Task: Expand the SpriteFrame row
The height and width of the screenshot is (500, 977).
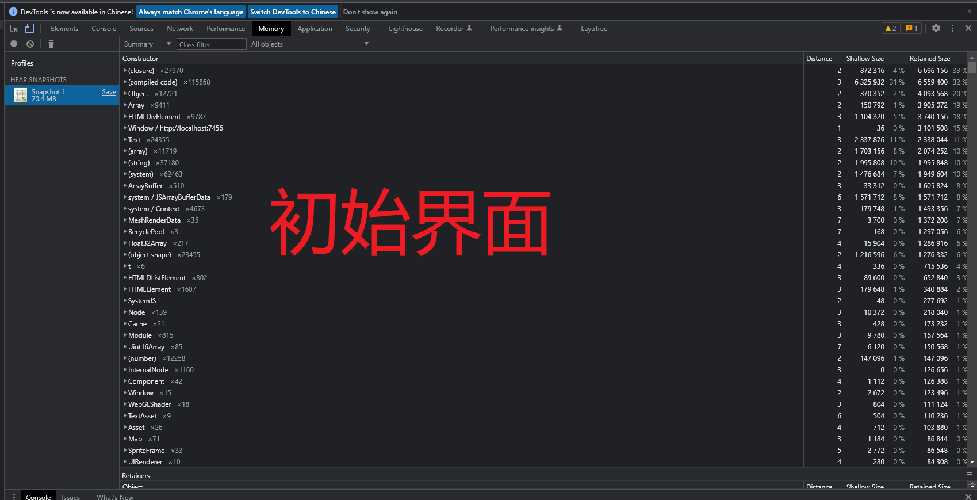Action: (x=125, y=450)
